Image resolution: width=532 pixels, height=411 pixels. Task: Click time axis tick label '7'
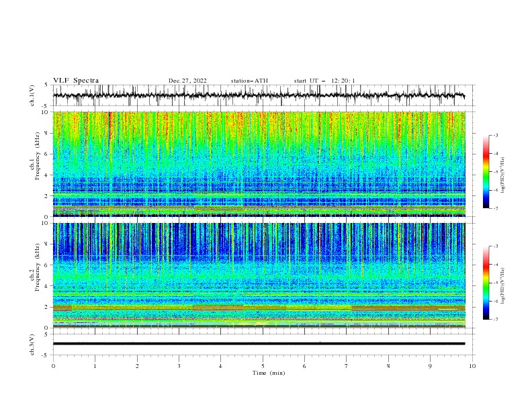tap(347, 366)
